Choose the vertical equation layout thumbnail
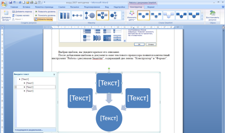 coord(90,15)
